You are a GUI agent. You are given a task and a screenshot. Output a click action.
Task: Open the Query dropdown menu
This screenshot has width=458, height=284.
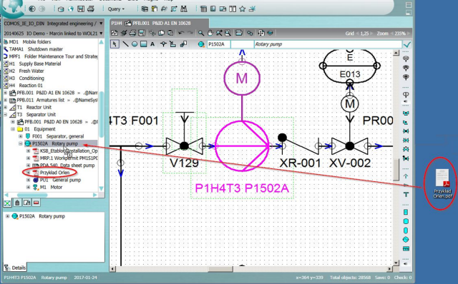(116, 9)
